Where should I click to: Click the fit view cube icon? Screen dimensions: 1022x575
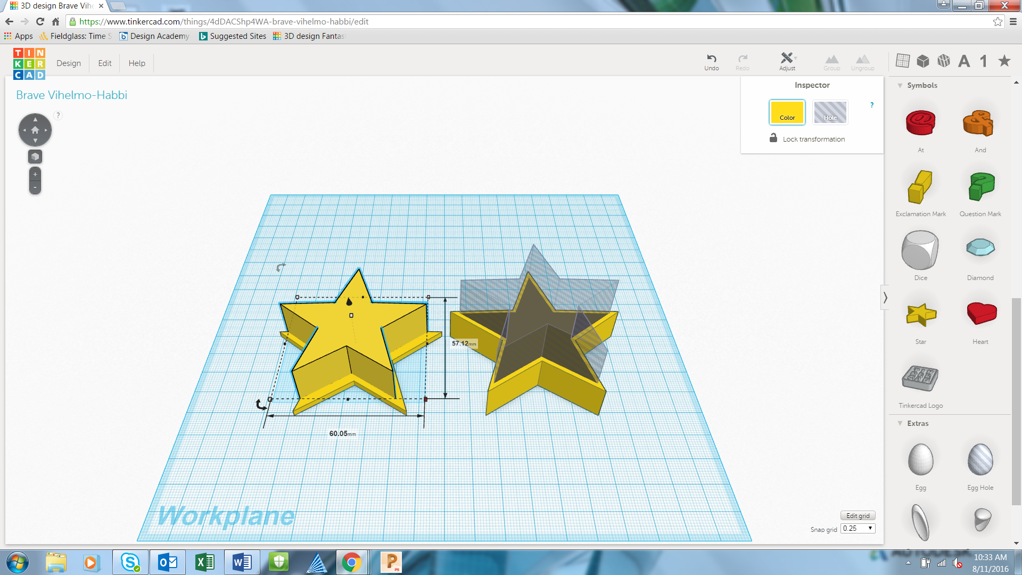point(35,157)
